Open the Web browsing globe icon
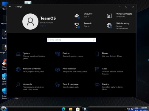 (x=109, y=26)
